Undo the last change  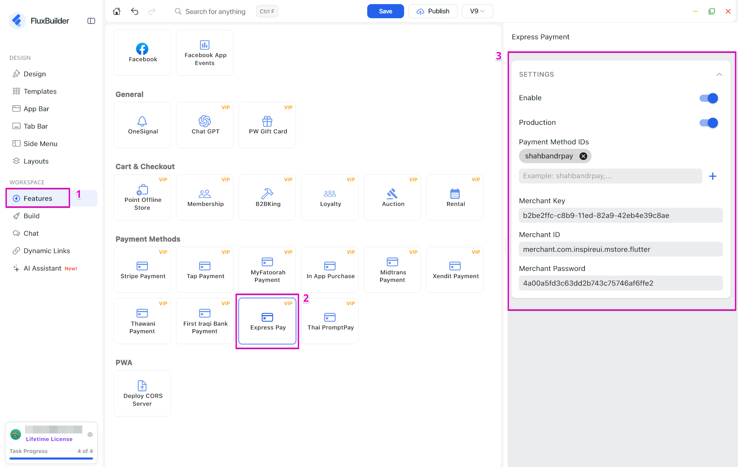pyautogui.click(x=135, y=11)
